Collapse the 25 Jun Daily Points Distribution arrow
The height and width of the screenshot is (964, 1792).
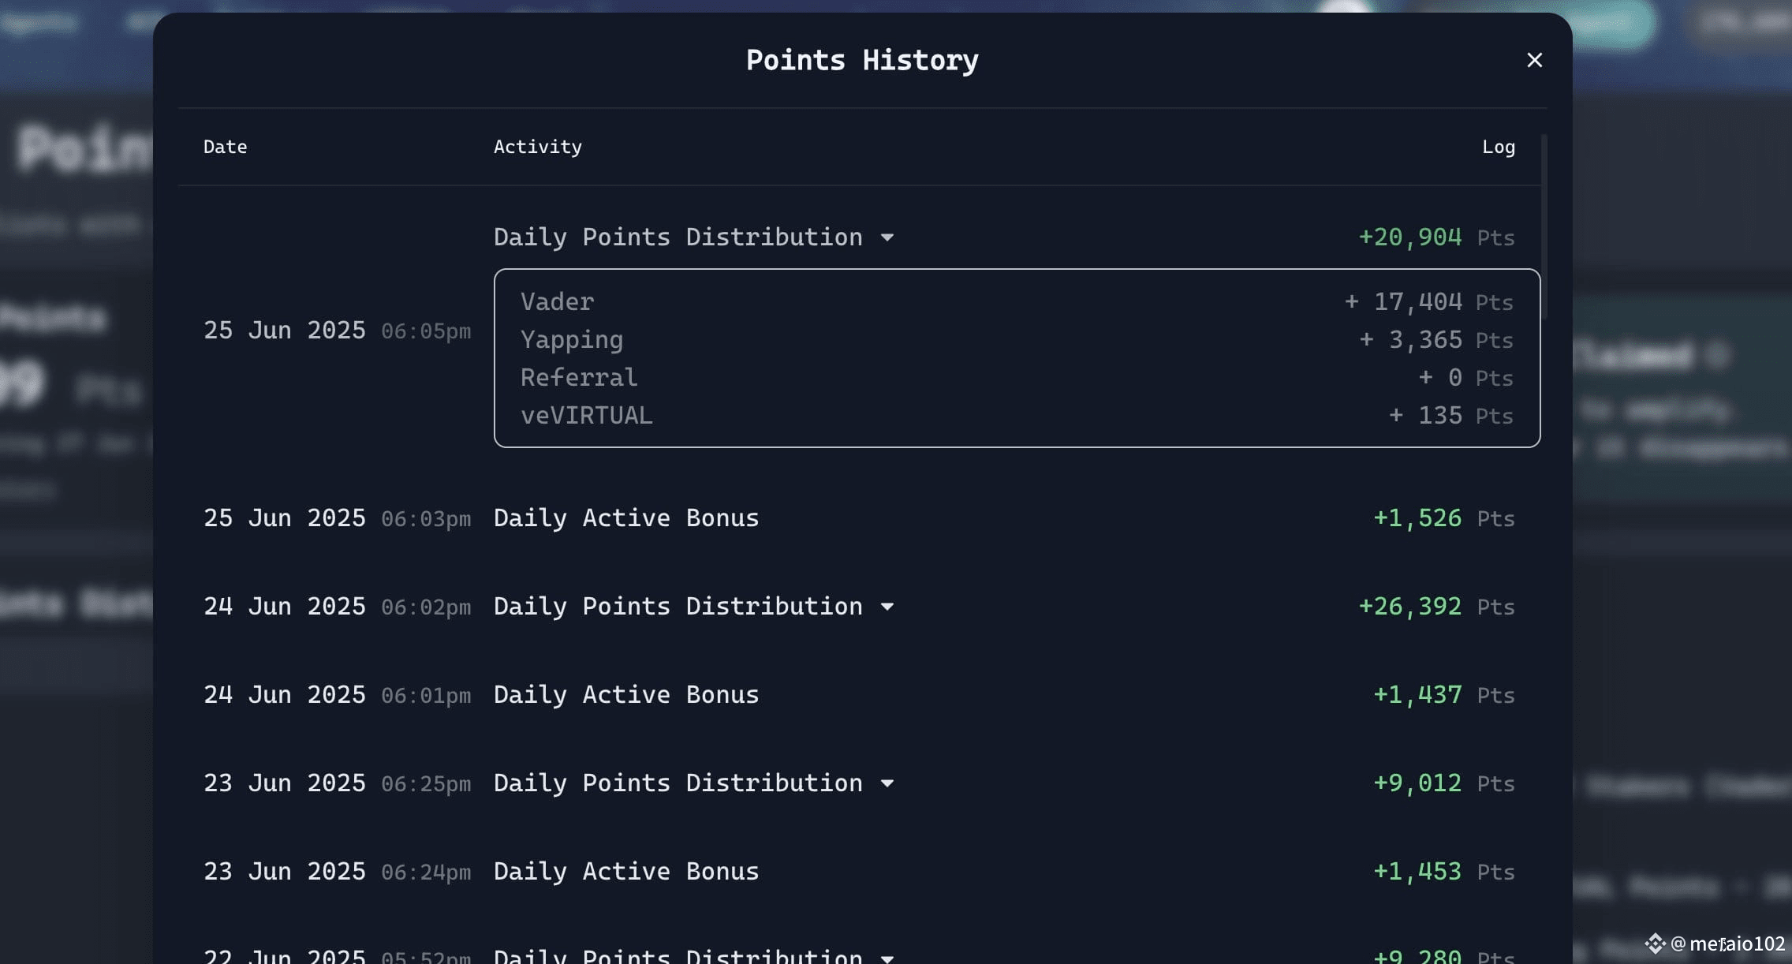(x=887, y=237)
